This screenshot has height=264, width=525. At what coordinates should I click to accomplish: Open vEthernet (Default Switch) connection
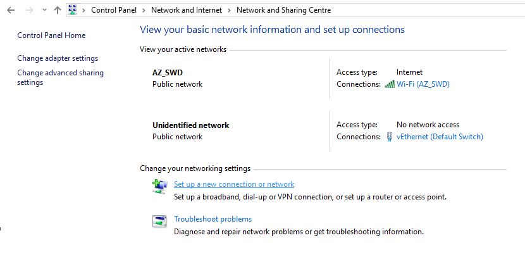tap(440, 136)
